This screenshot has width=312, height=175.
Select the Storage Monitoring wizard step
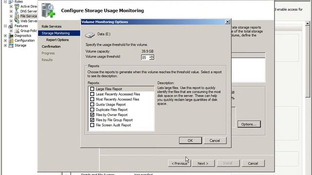(59, 33)
